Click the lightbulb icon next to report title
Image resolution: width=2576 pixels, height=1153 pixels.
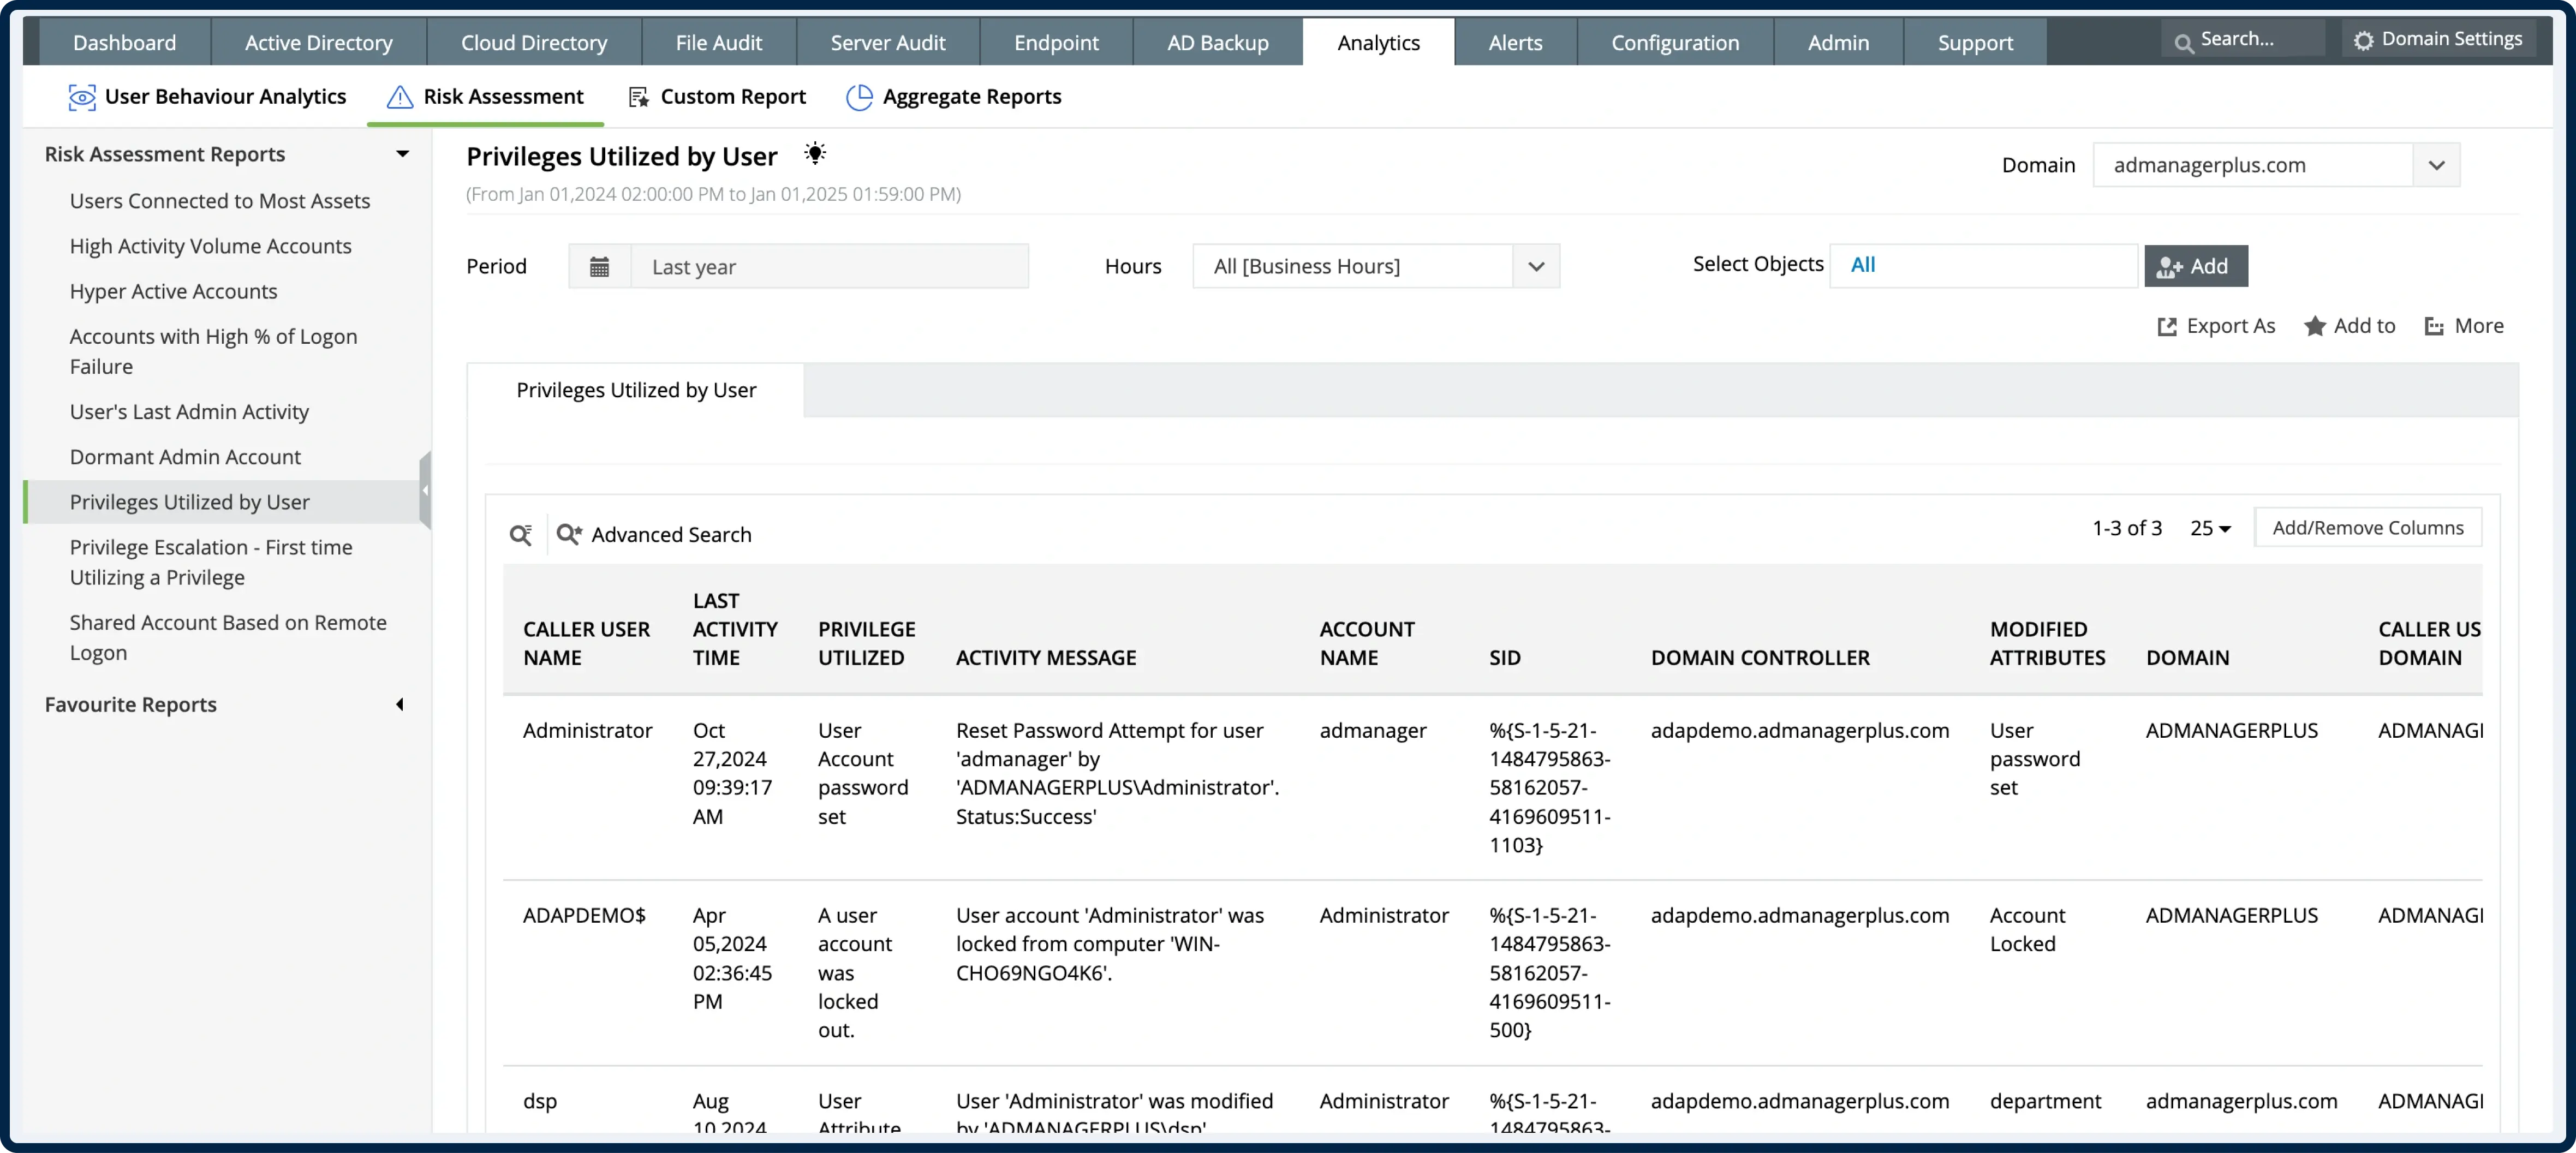tap(814, 152)
